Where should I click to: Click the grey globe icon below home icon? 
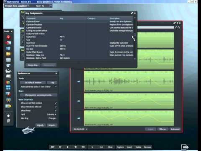(8, 121)
